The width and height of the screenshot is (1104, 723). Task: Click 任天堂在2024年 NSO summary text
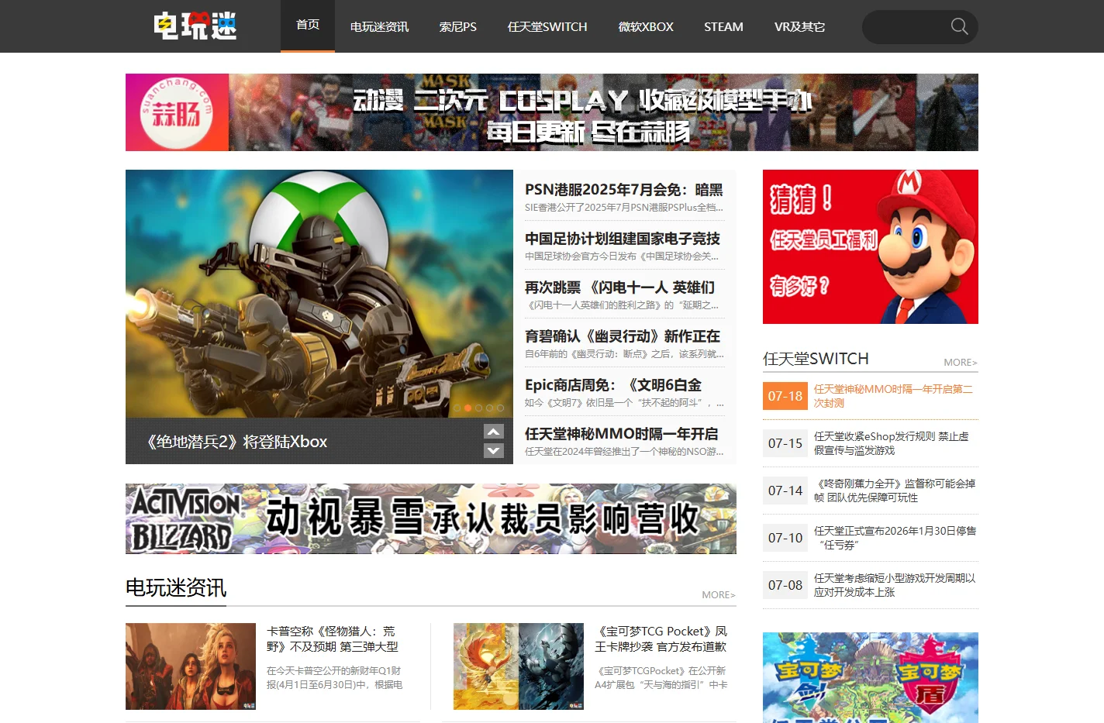click(x=624, y=452)
